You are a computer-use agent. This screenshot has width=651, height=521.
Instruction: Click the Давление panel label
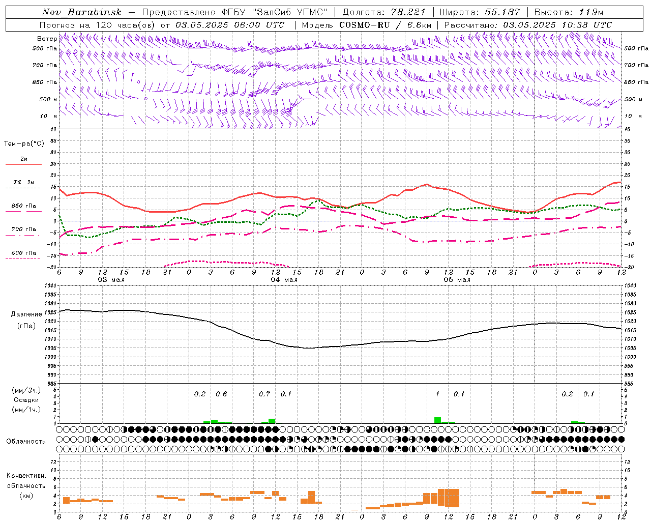coord(26,314)
